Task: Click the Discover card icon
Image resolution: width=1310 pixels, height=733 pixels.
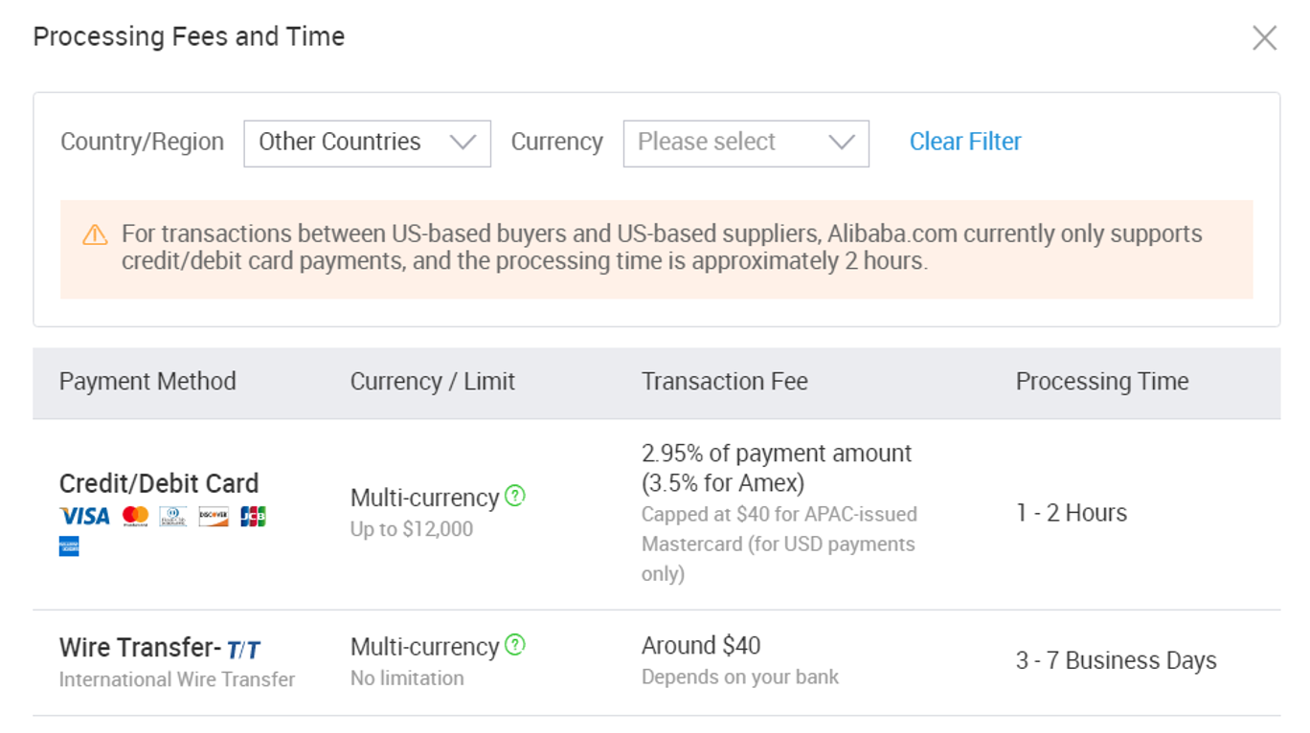Action: point(214,517)
